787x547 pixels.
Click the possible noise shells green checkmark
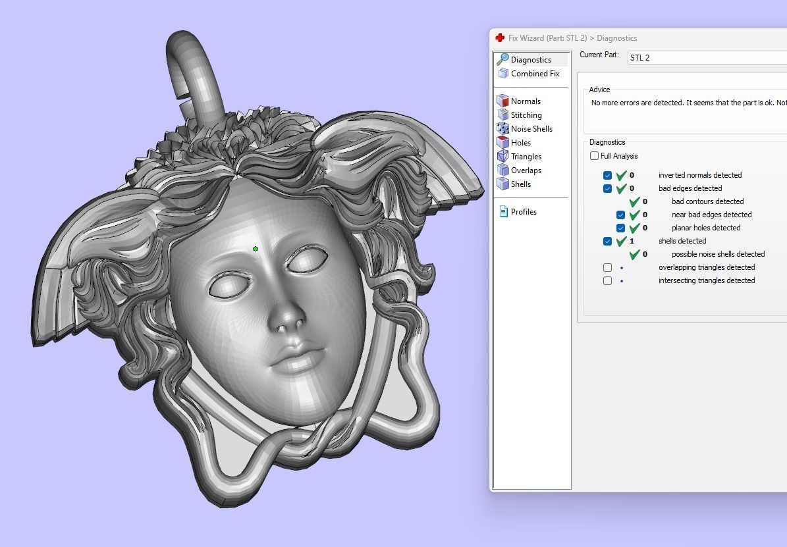click(x=634, y=254)
